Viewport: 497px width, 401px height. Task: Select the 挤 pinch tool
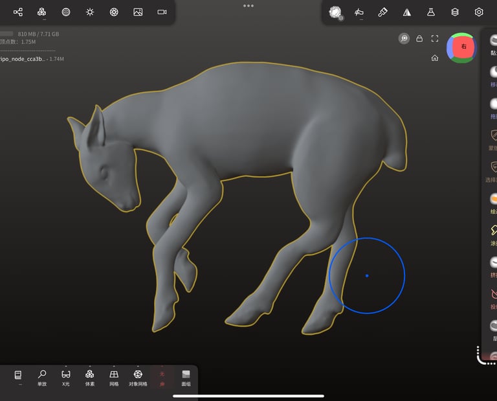(x=493, y=267)
